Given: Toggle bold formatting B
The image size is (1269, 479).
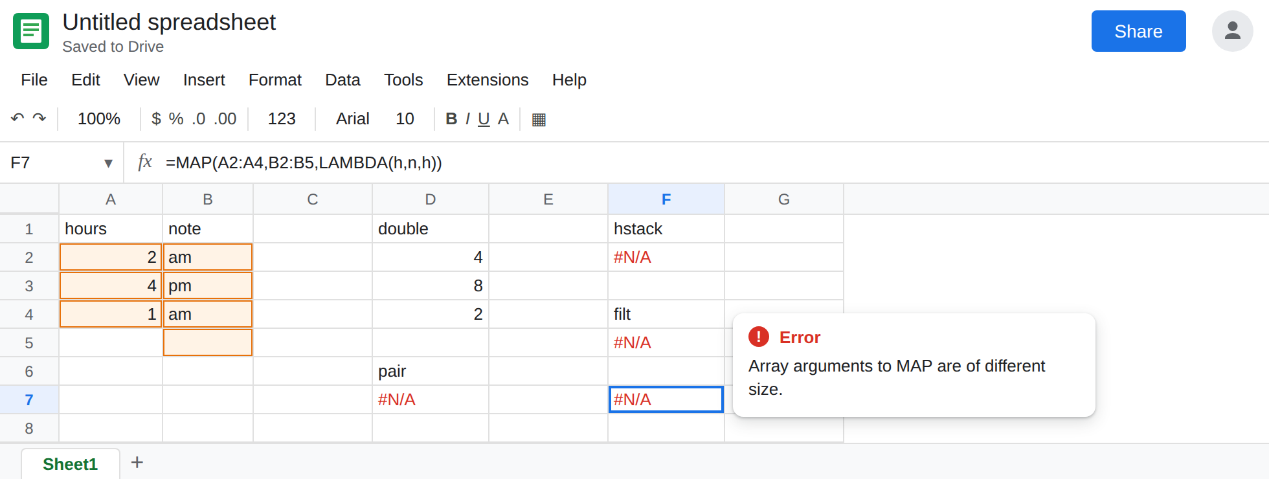Looking at the screenshot, I should pos(451,118).
